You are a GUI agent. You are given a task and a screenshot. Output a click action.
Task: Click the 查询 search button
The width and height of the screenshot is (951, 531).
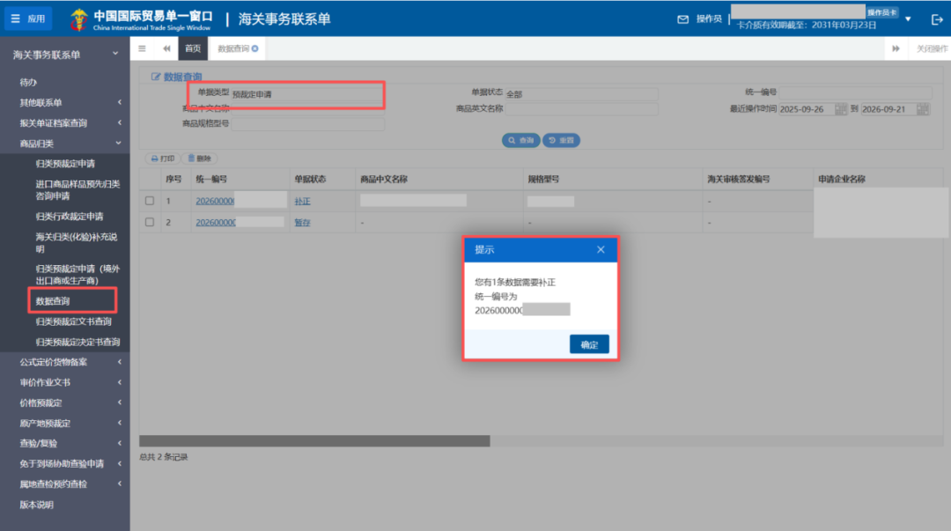pos(521,140)
